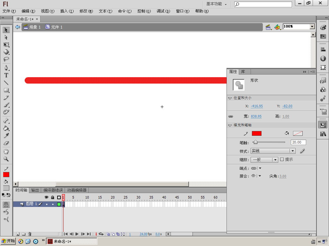Screen dimensions: 329x246
Task: Toggle Snap to Objects magnet
Action: tap(6, 204)
